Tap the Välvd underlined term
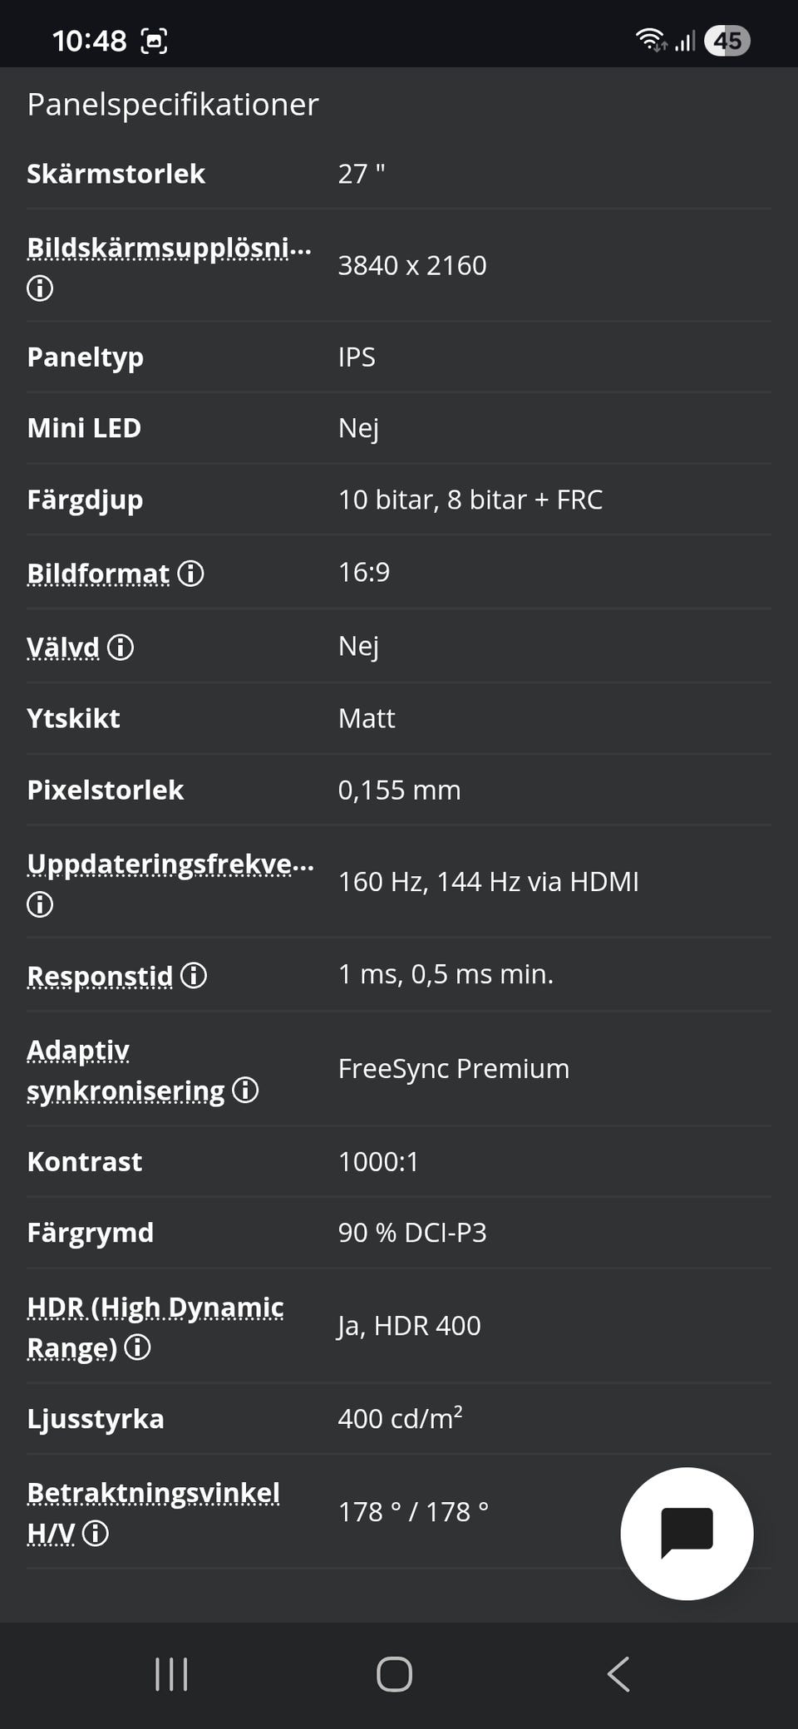This screenshot has width=798, height=1729. pyautogui.click(x=63, y=647)
